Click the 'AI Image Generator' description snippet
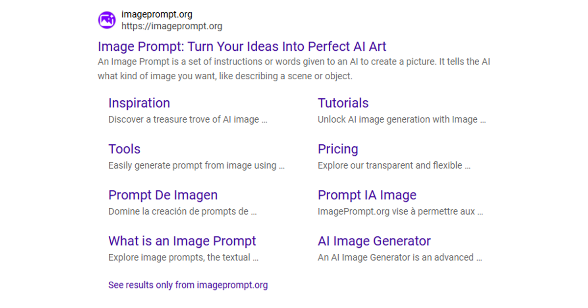Viewport: 588px width, 308px height. click(x=400, y=257)
